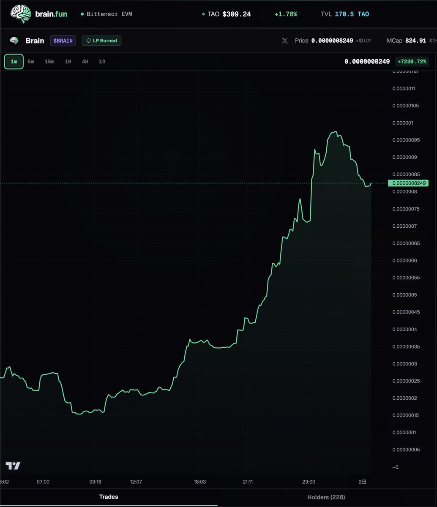This screenshot has height=507, width=437.
Task: Open the X (Twitter) icon link
Action: 285,41
